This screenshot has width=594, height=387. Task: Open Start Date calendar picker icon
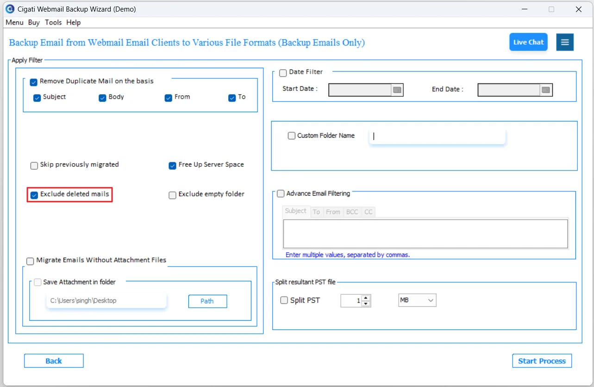pyautogui.click(x=397, y=90)
